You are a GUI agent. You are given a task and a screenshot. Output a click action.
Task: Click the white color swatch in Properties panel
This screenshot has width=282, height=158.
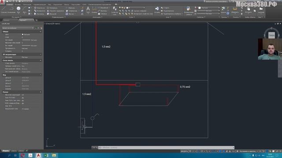[x=200, y=8]
